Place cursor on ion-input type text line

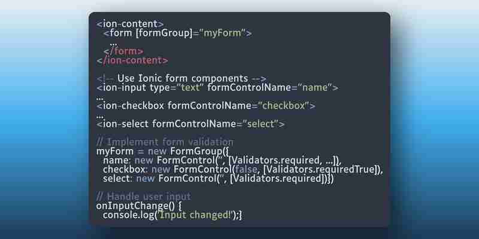[x=217, y=87]
